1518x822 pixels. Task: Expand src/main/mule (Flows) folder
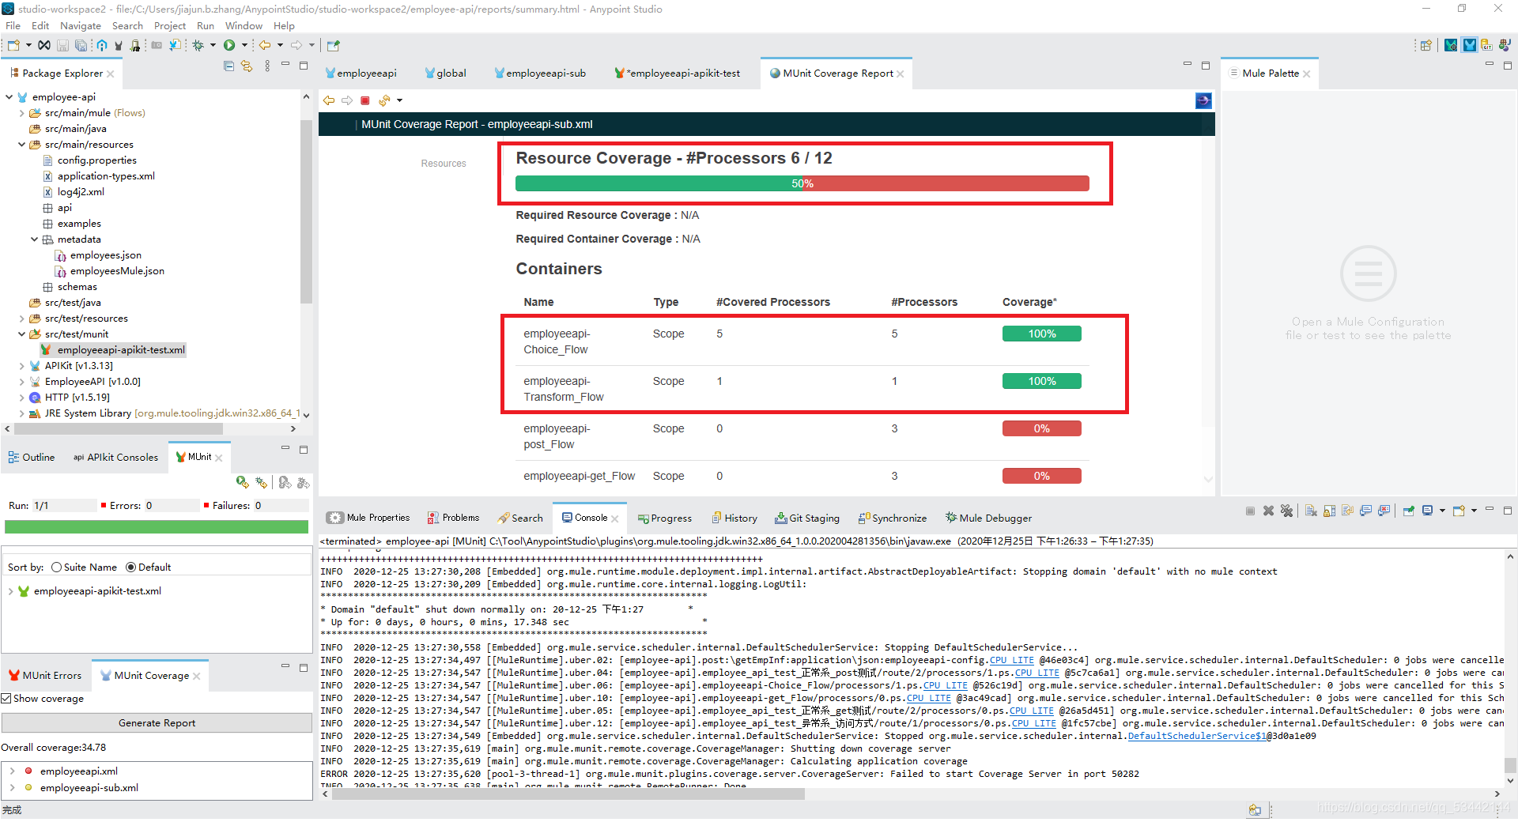21,113
